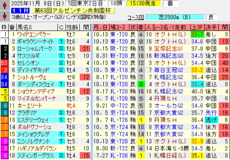Click the red down arrow for next race
Image resolution: width=230 pixels, height=160 pixels.
pyautogui.click(x=4, y=16)
